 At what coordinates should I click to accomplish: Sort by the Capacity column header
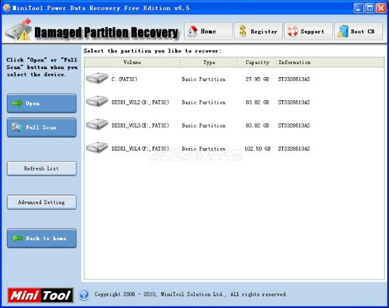257,62
